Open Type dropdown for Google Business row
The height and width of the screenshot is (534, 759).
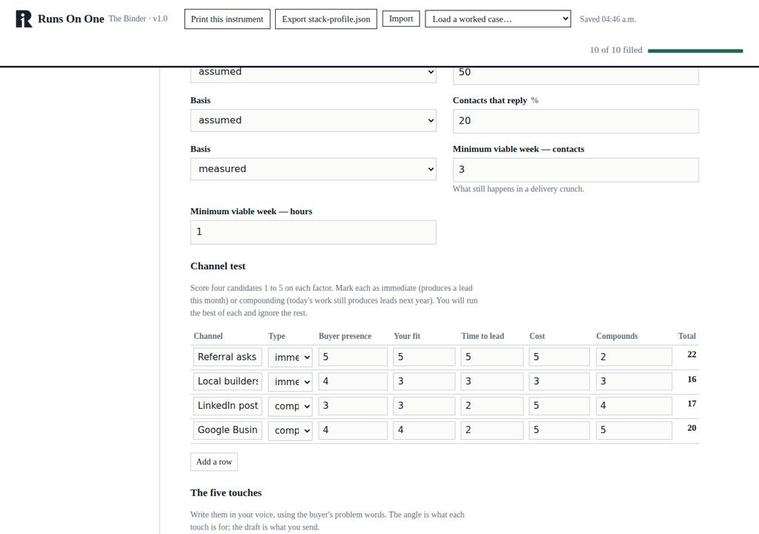tap(291, 430)
